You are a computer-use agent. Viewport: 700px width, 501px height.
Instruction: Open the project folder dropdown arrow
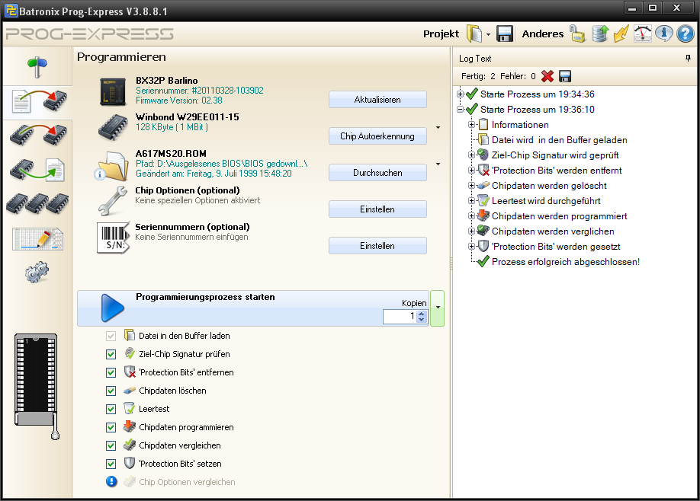click(488, 34)
